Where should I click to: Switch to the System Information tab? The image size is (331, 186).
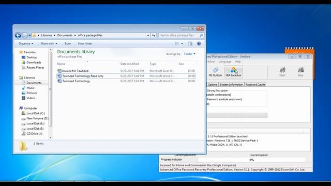pos(231,84)
